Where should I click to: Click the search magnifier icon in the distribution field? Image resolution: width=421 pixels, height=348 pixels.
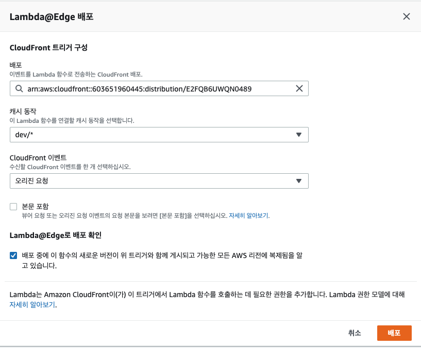click(19, 88)
